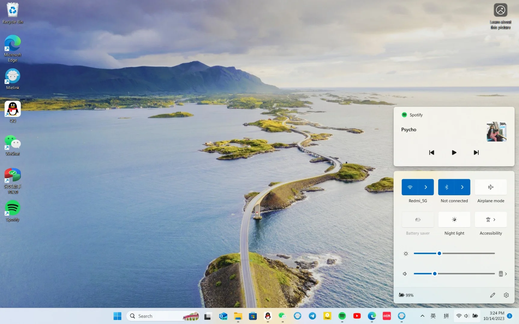
Task: Select the Spotify desktop shortcut
Action: tap(13, 211)
